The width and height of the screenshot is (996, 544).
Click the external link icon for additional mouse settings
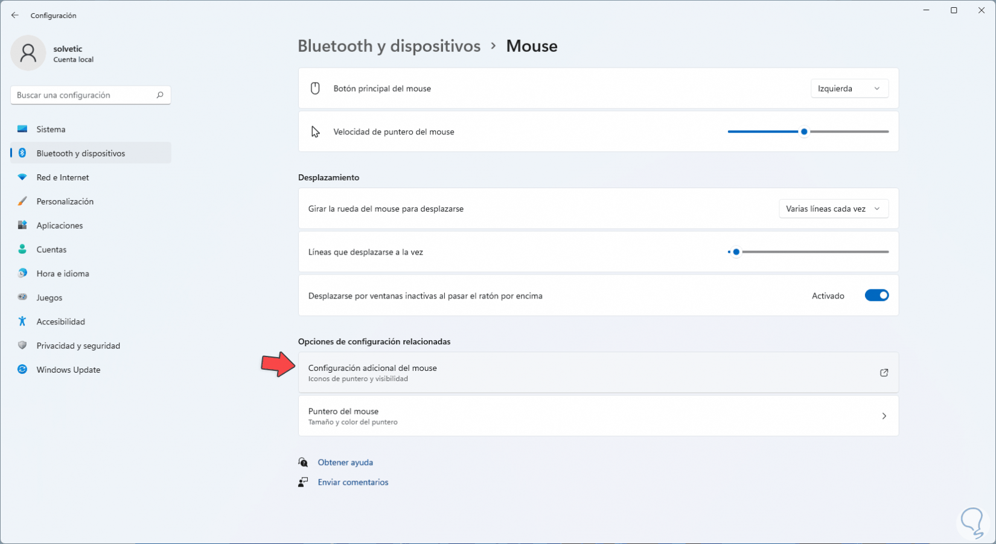pyautogui.click(x=884, y=373)
